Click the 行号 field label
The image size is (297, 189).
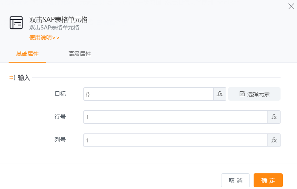click(x=60, y=117)
